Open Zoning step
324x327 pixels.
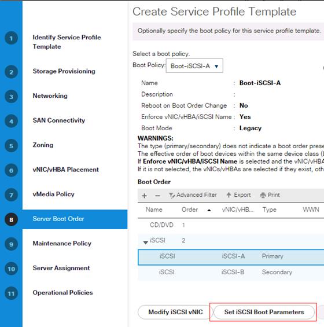[43, 145]
